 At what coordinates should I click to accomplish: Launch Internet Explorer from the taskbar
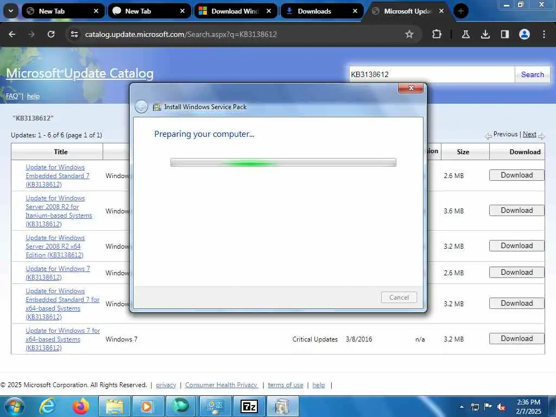[x=47, y=406]
